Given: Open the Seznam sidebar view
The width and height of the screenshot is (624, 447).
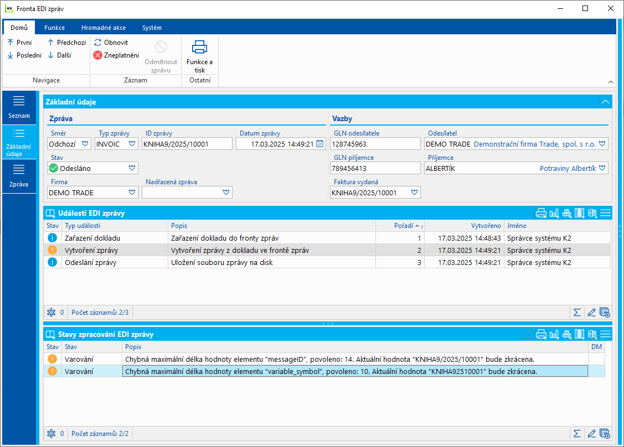Looking at the screenshot, I should [x=19, y=107].
